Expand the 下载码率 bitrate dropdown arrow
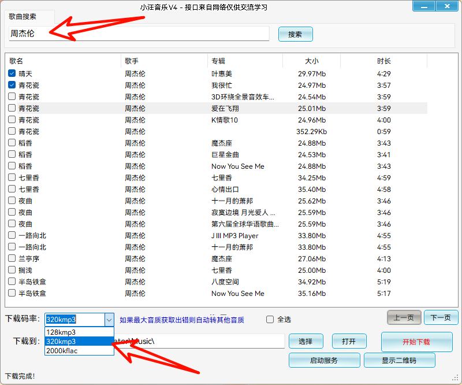This screenshot has width=462, height=385. [109, 320]
